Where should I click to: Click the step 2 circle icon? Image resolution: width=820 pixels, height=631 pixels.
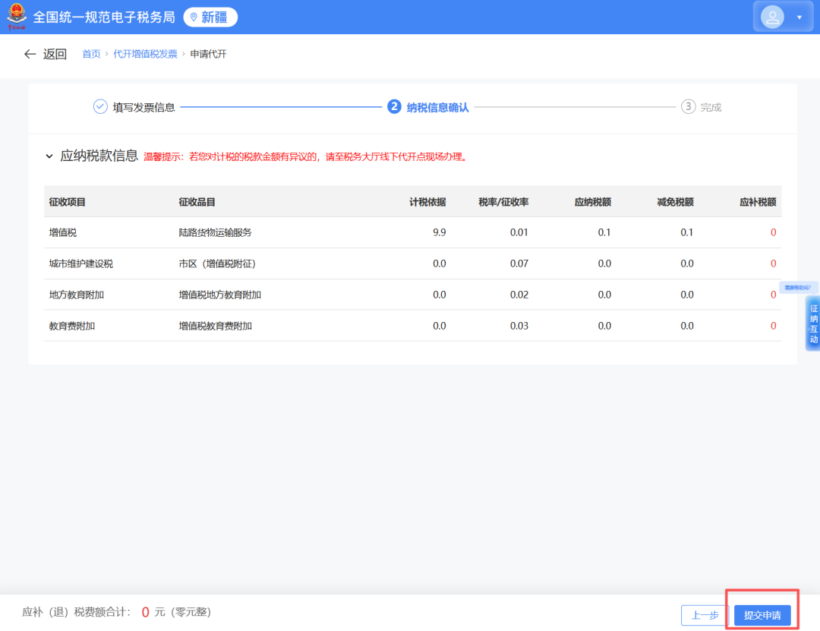tap(394, 107)
